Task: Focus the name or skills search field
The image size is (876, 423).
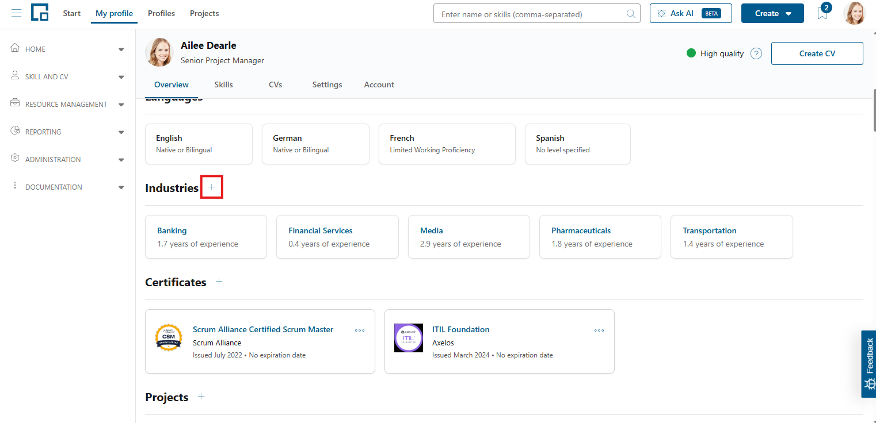Action: tap(537, 14)
